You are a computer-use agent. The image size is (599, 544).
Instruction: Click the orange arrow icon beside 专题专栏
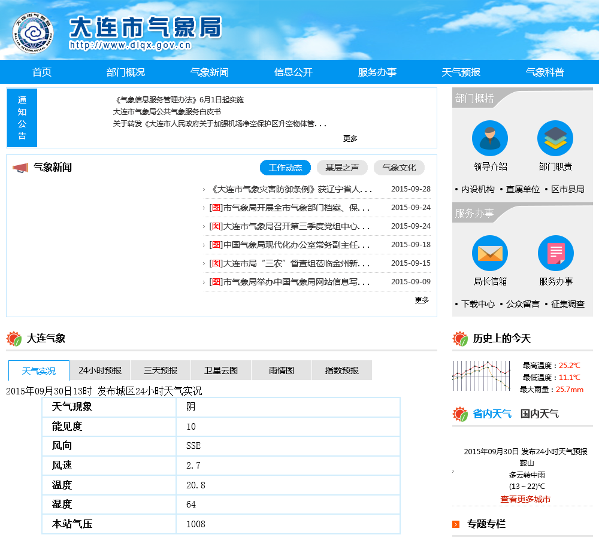[456, 524]
